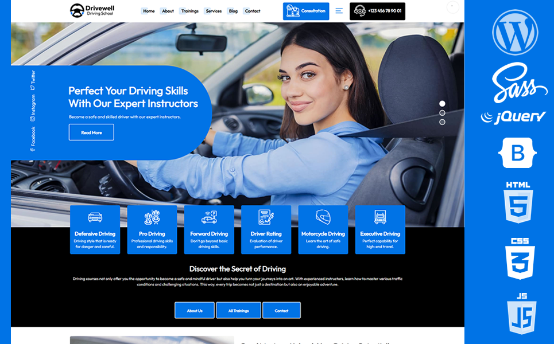This screenshot has height=344, width=554.
Task: Select the Motorcycle Driving helmet icon
Action: coord(323,217)
